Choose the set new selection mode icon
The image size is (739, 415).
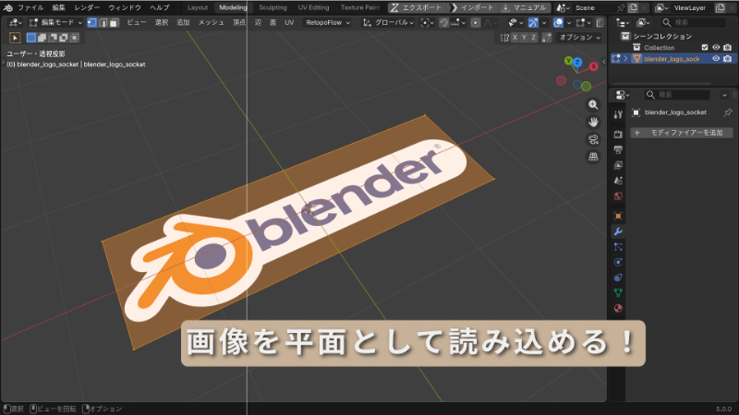click(31, 38)
